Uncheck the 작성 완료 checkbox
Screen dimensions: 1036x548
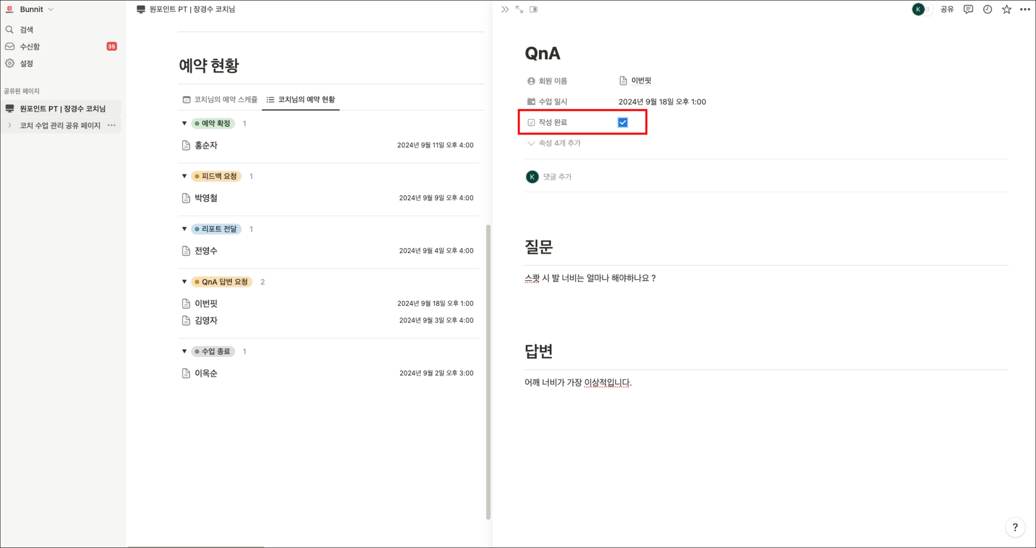623,123
